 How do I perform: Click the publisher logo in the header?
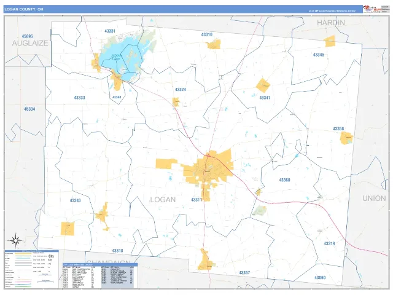click(372, 9)
